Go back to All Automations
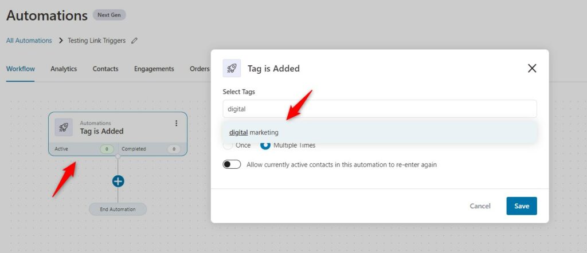This screenshot has height=253, width=587. [29, 41]
